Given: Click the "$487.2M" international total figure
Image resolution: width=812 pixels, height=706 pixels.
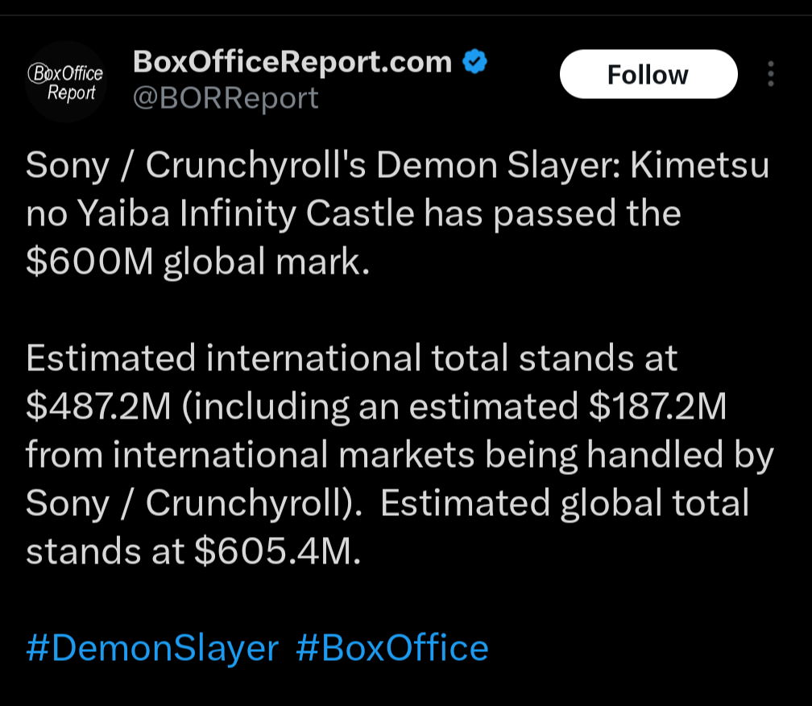Looking at the screenshot, I should pos(98,407).
